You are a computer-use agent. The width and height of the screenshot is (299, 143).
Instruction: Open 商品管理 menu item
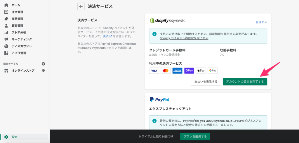(x=17, y=19)
